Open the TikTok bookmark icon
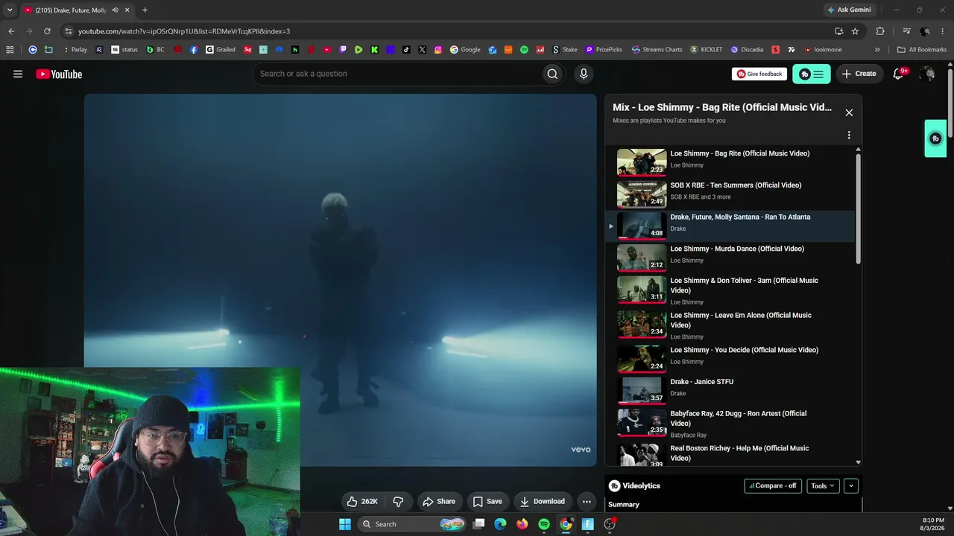The height and width of the screenshot is (536, 954). tap(406, 50)
